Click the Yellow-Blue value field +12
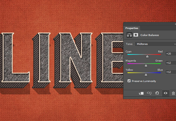This screenshot has height=121, width=176. 171,72
